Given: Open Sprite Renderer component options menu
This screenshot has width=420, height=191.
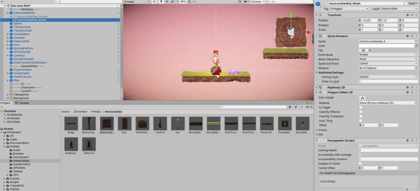Looking at the screenshot, I should 416,36.
